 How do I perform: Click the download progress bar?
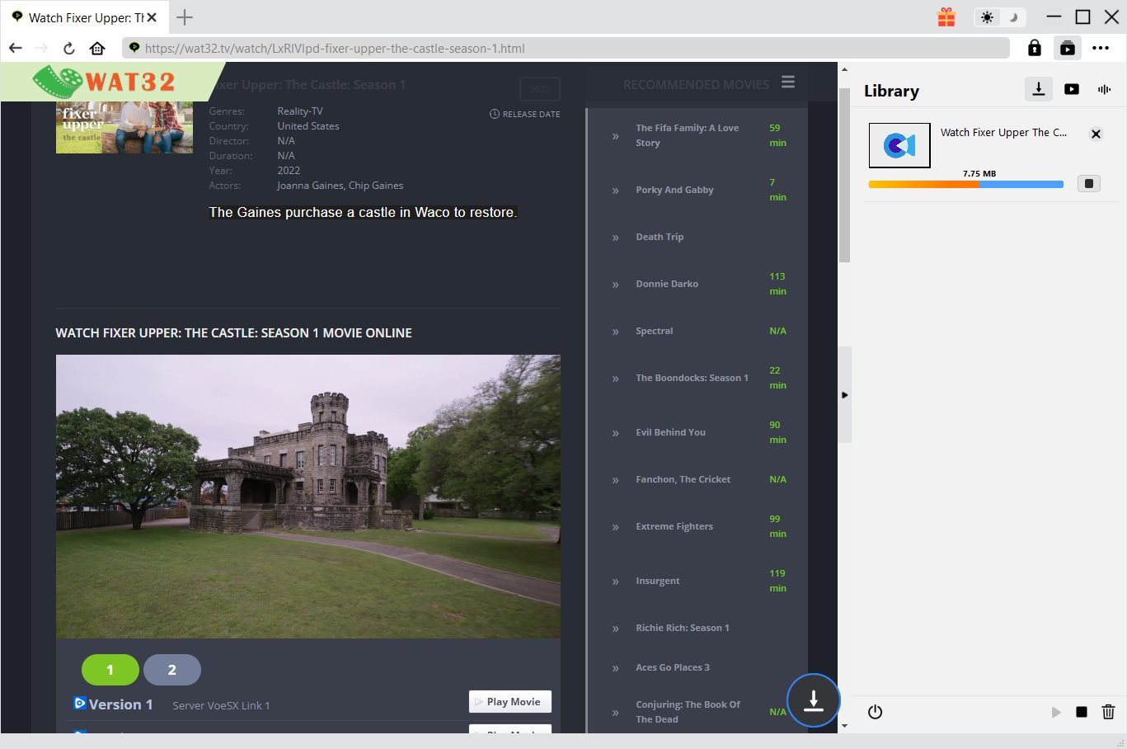pyautogui.click(x=965, y=185)
